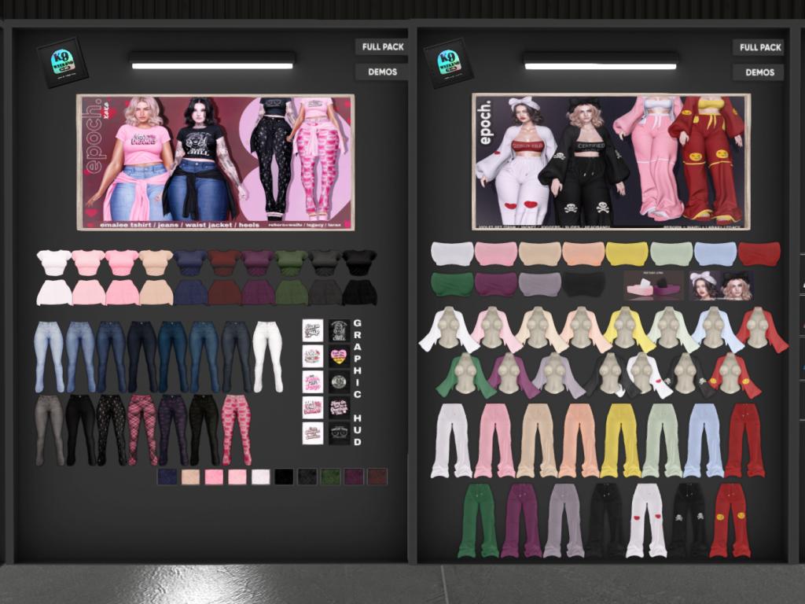Choose white sweatpants with red heart knees
805x604 pixels.
pyautogui.click(x=648, y=520)
